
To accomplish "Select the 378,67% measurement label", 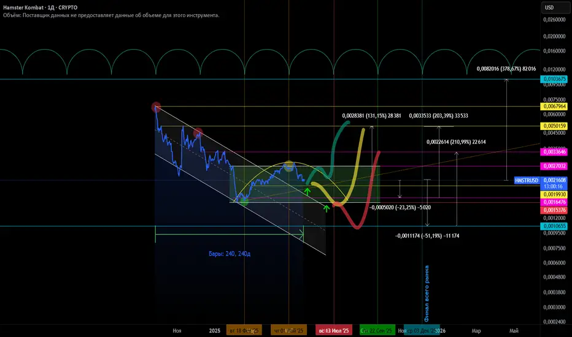I will (506, 69).
